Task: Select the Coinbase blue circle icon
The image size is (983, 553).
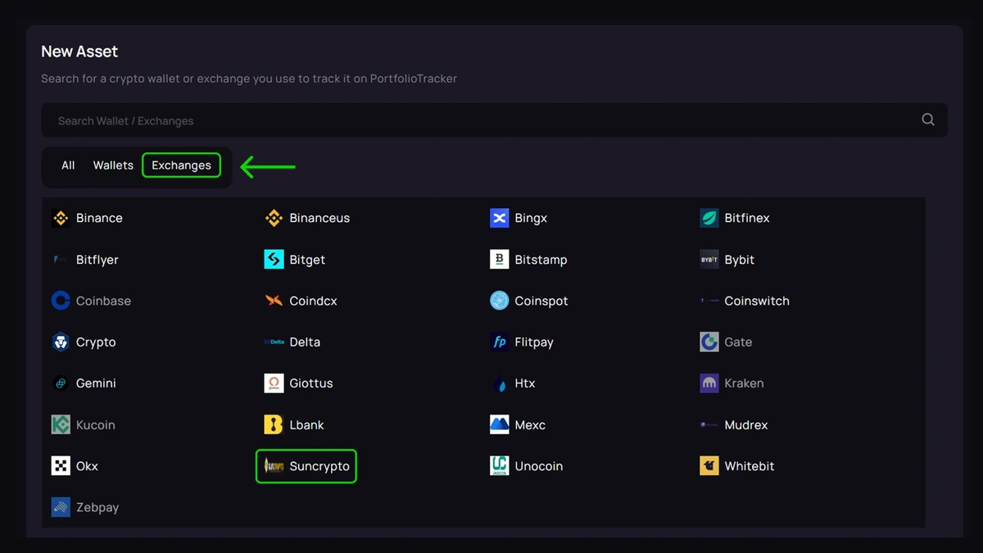Action: (x=61, y=301)
